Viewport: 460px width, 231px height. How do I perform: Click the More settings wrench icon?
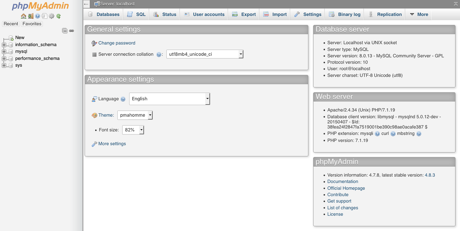click(94, 144)
